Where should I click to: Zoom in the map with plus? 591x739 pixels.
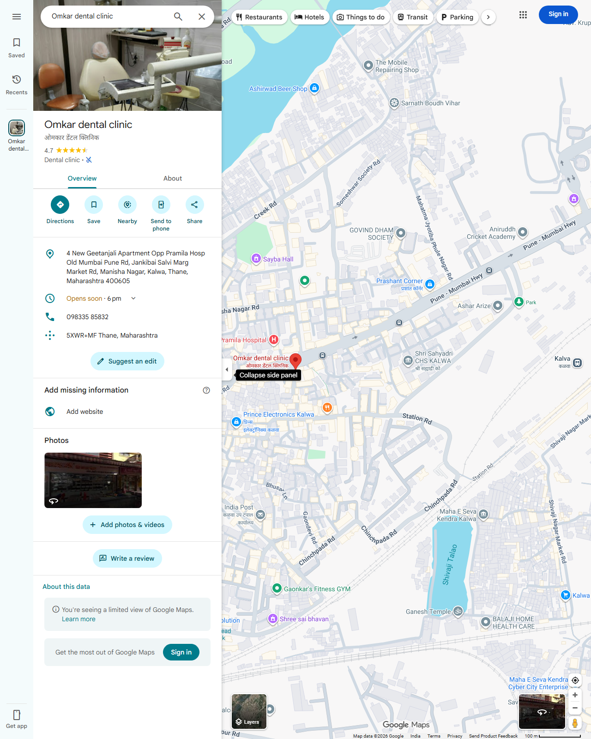575,695
